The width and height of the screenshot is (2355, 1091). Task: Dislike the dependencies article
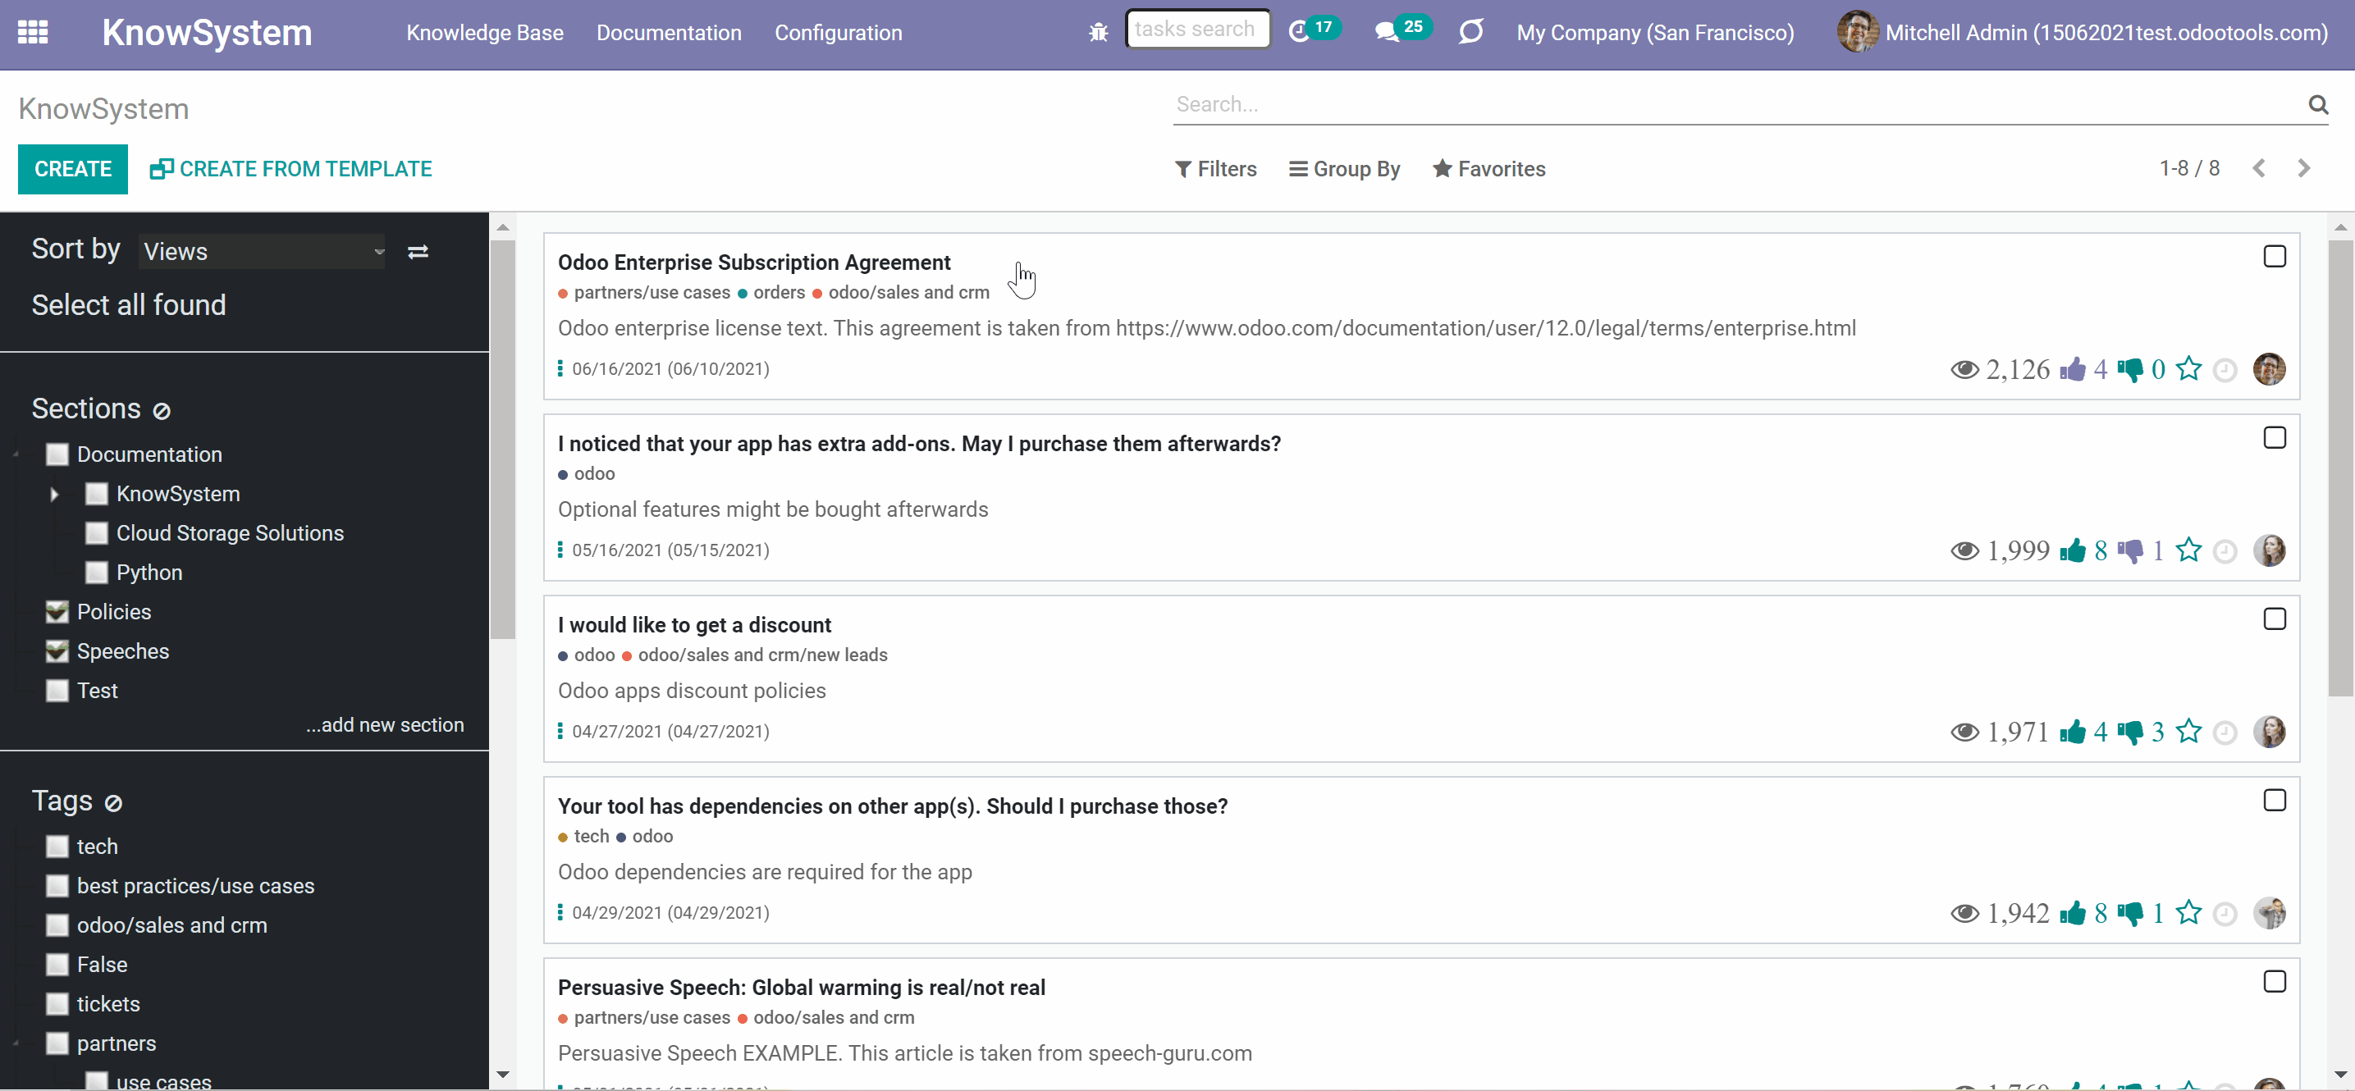pos(2129,913)
